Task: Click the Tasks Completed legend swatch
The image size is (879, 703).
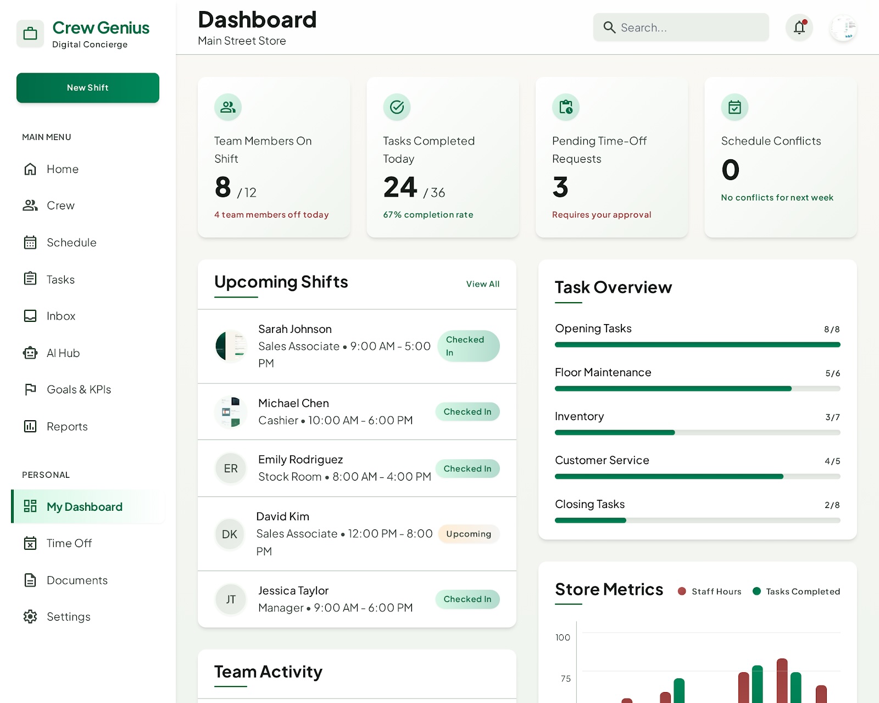Action: tap(756, 592)
